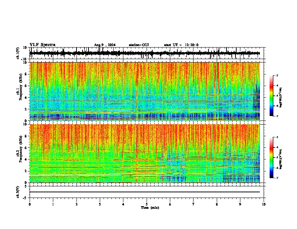Click the "station=OUI" header text
Image resolution: width=297 pixels, height=229 pixels.
coord(139,45)
